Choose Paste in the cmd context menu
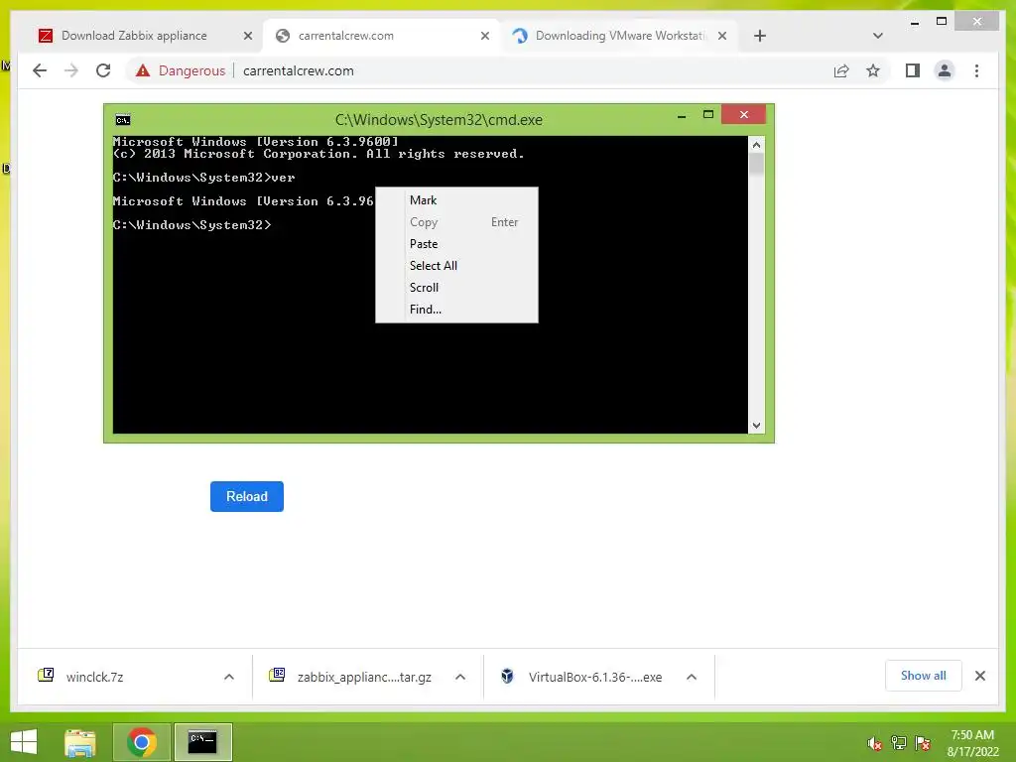The height and width of the screenshot is (762, 1016). (x=456, y=244)
